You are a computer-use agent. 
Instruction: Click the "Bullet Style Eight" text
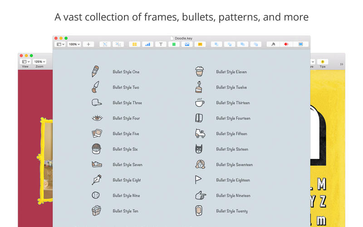pyautogui.click(x=127, y=180)
